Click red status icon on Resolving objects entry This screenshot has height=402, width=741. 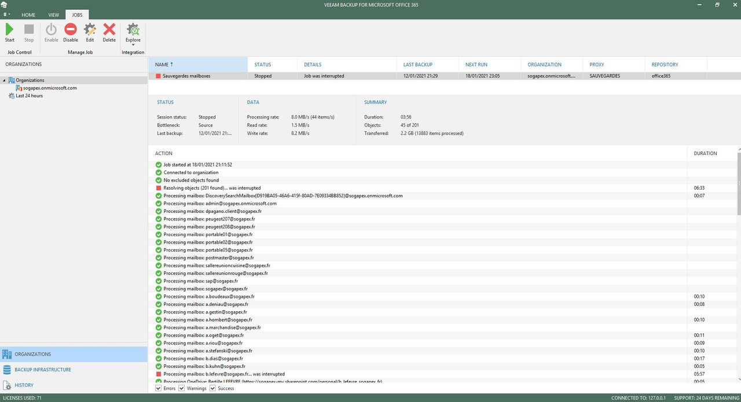(x=159, y=188)
